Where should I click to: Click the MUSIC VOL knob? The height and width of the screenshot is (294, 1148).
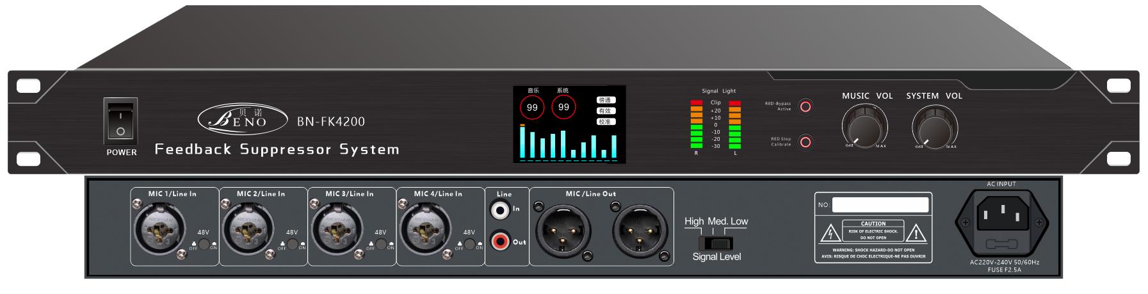(866, 126)
